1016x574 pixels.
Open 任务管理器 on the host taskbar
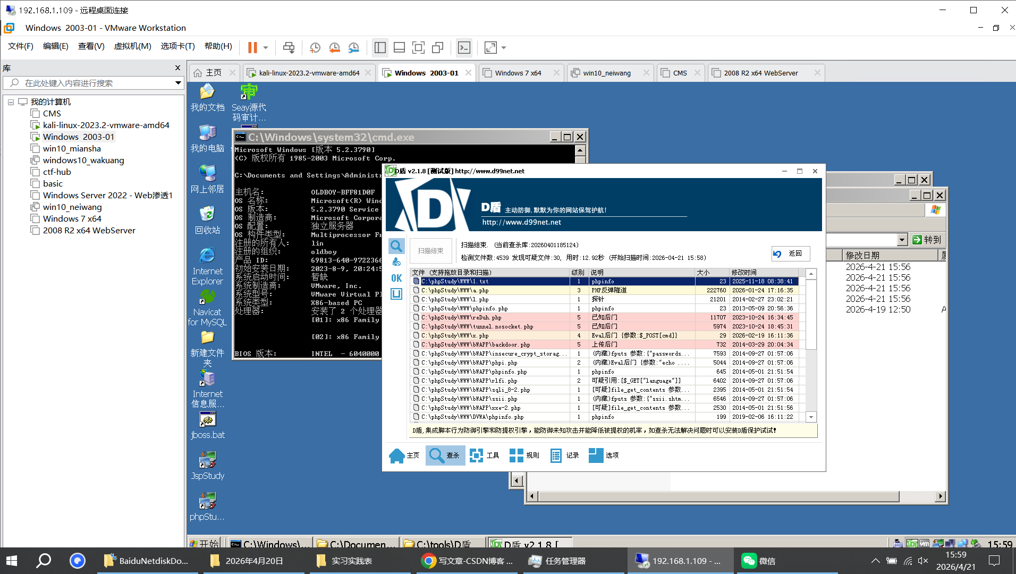(x=558, y=561)
